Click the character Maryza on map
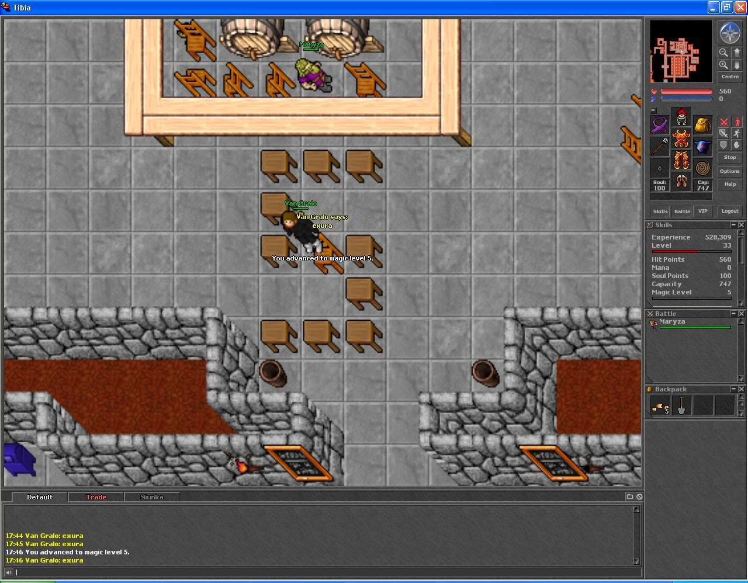 click(x=313, y=76)
